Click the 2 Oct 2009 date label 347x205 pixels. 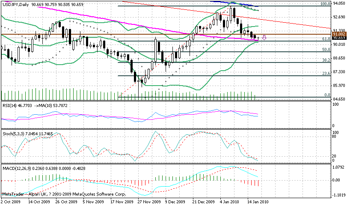pos(11,202)
